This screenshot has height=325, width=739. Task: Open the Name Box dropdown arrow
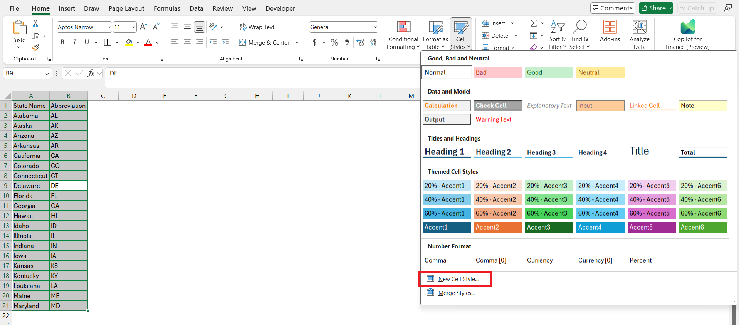47,73
